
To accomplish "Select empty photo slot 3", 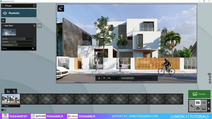I will 47,99.
